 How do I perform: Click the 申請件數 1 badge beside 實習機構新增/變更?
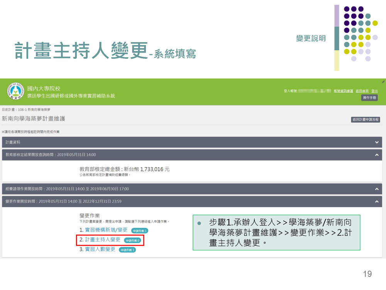[139, 230]
